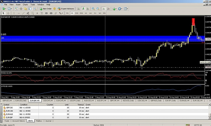Click the red rectangle on chart
211x126 pixels.
pyautogui.click(x=193, y=22)
